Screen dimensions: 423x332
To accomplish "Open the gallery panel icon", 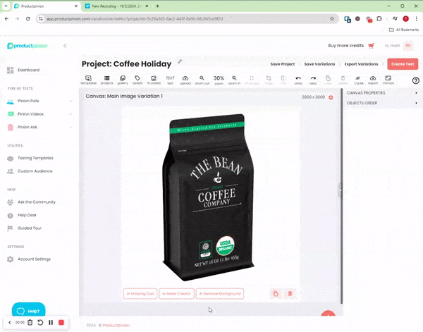I will click(123, 79).
